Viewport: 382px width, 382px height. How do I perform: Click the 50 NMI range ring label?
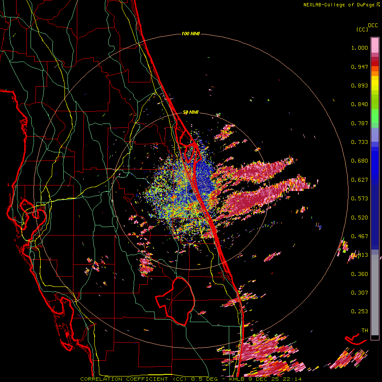(191, 112)
